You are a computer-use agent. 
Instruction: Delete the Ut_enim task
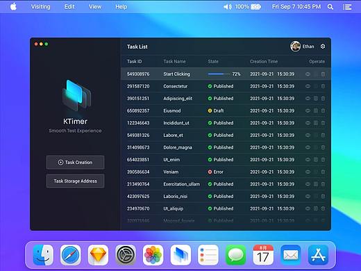point(323,160)
